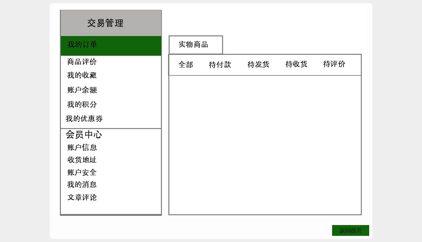422x242 pixels.
Task: Filter orders by 待发货
Action: tap(258, 65)
